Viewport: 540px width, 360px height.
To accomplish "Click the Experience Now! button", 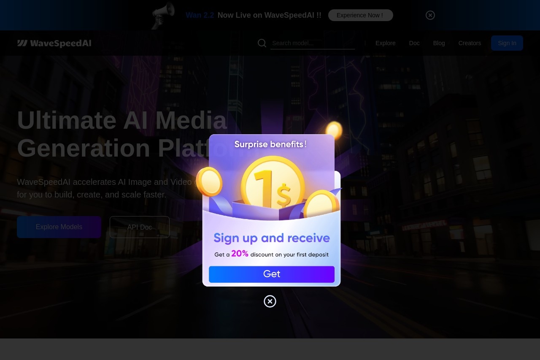I will pos(361,15).
